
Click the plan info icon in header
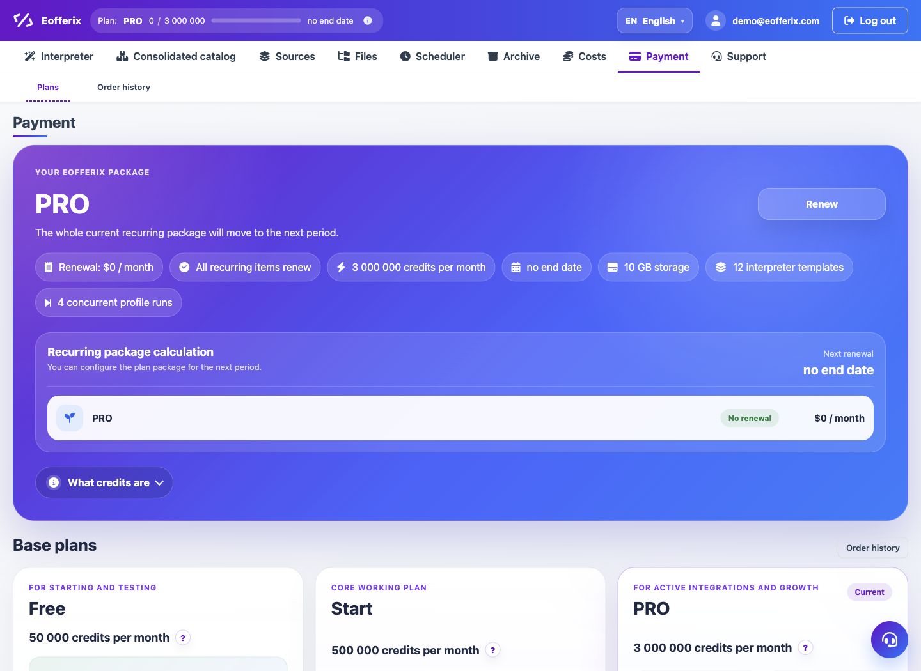(368, 20)
